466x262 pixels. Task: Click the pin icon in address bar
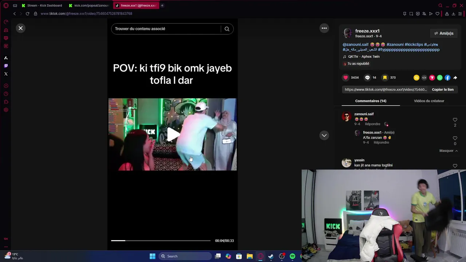(x=404, y=14)
